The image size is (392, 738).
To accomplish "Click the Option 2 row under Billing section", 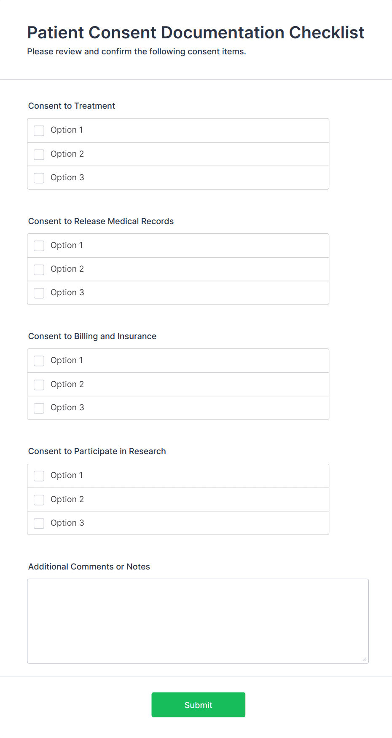I will (178, 385).
